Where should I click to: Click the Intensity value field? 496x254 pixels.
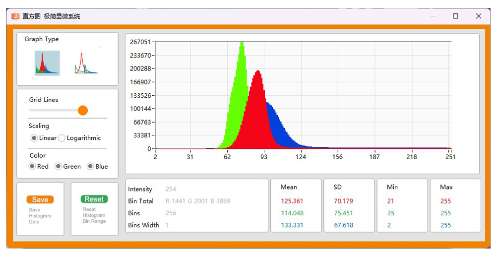[171, 189]
